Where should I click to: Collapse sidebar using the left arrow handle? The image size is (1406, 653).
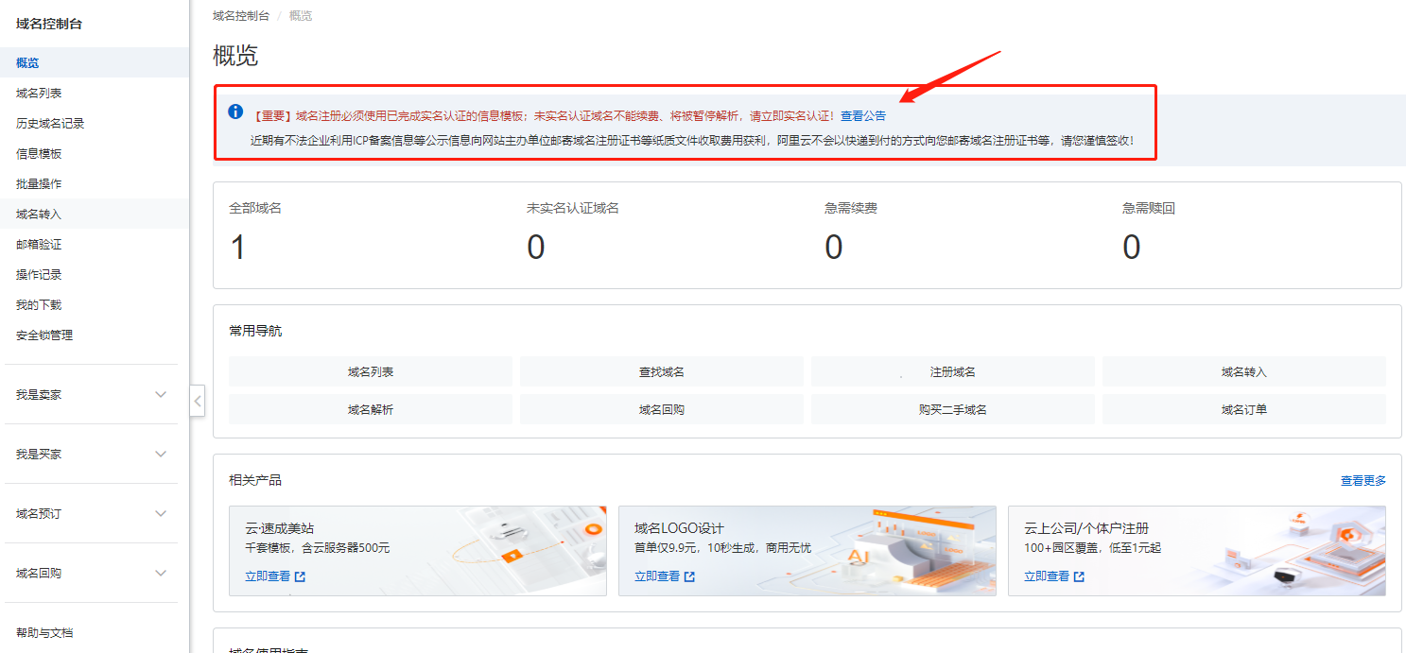[197, 401]
